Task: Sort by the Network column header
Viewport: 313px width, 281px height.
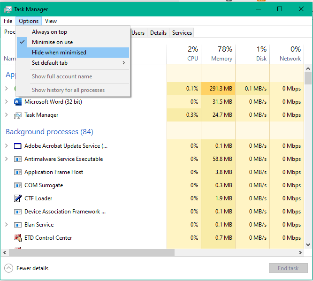Action: (287, 53)
